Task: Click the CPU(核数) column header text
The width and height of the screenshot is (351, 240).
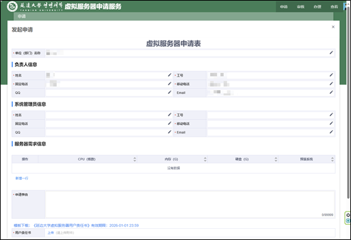Action: (x=87, y=159)
